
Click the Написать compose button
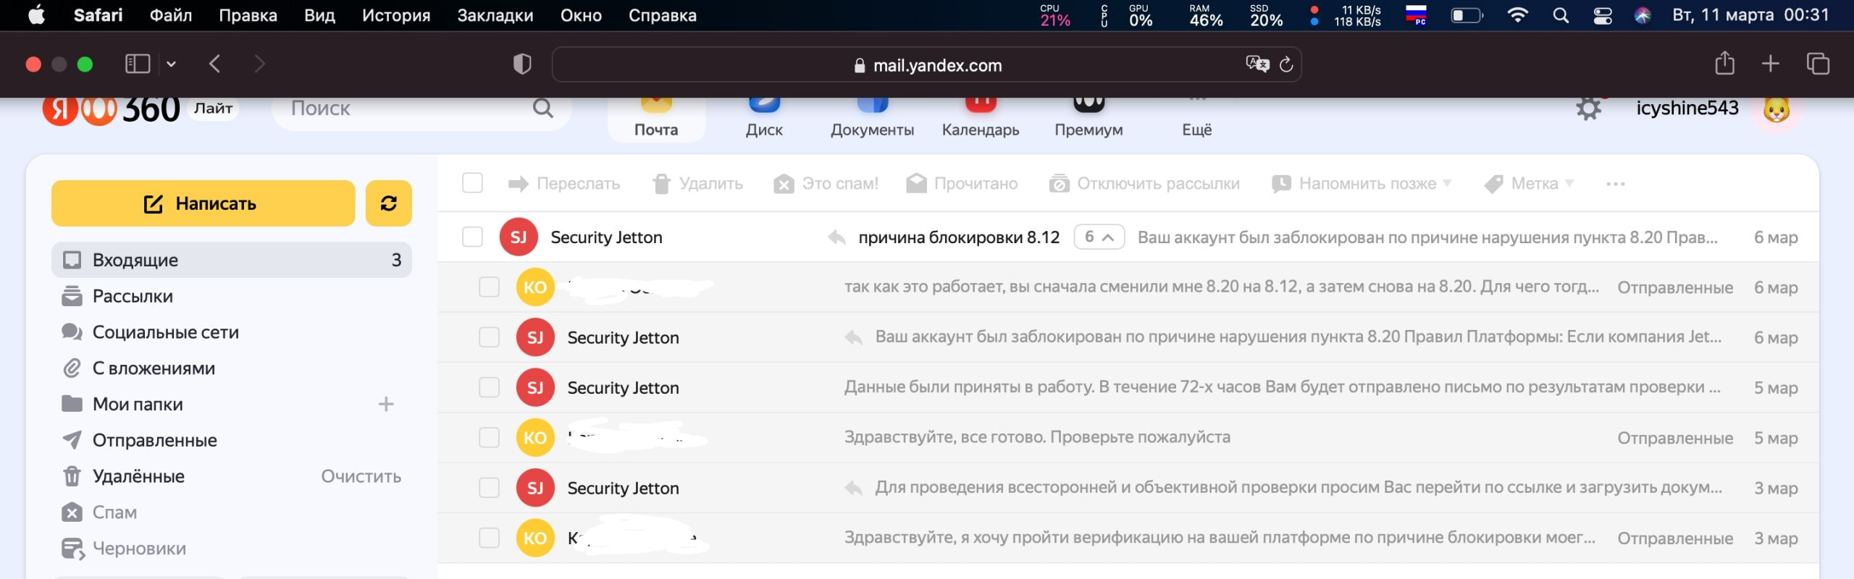(x=204, y=203)
